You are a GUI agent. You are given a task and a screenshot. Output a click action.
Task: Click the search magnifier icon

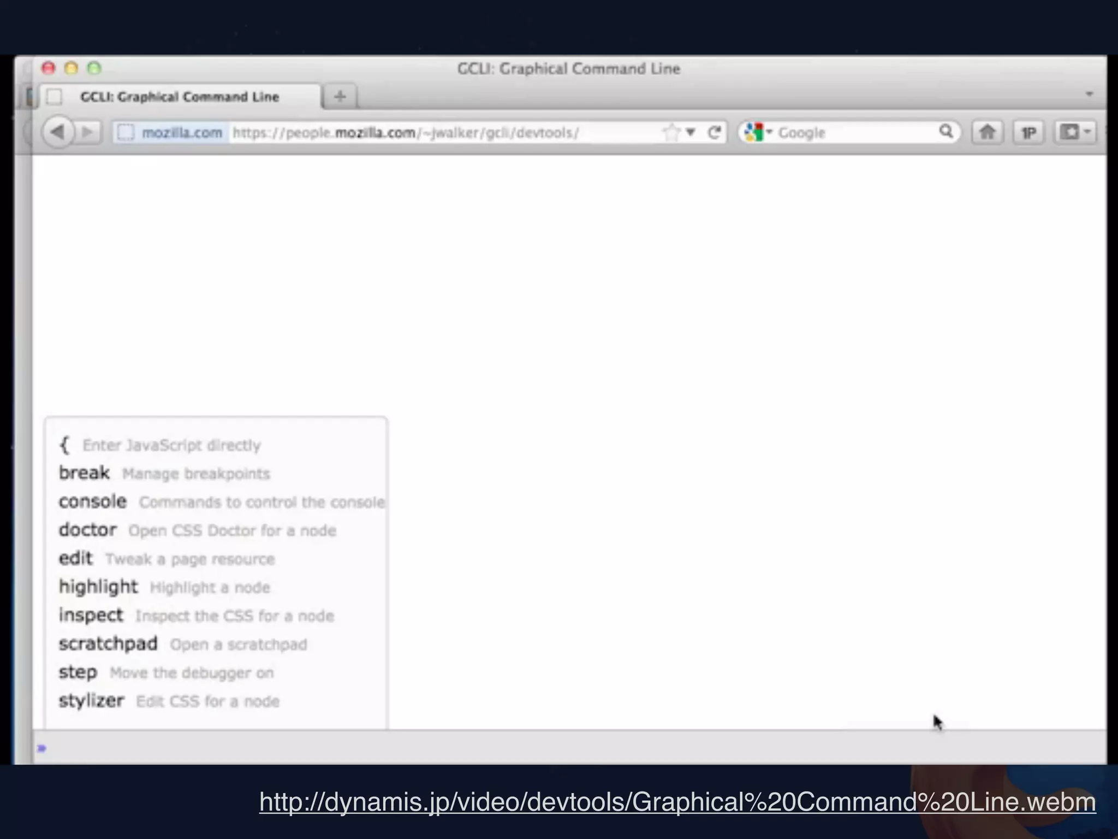coord(946,132)
